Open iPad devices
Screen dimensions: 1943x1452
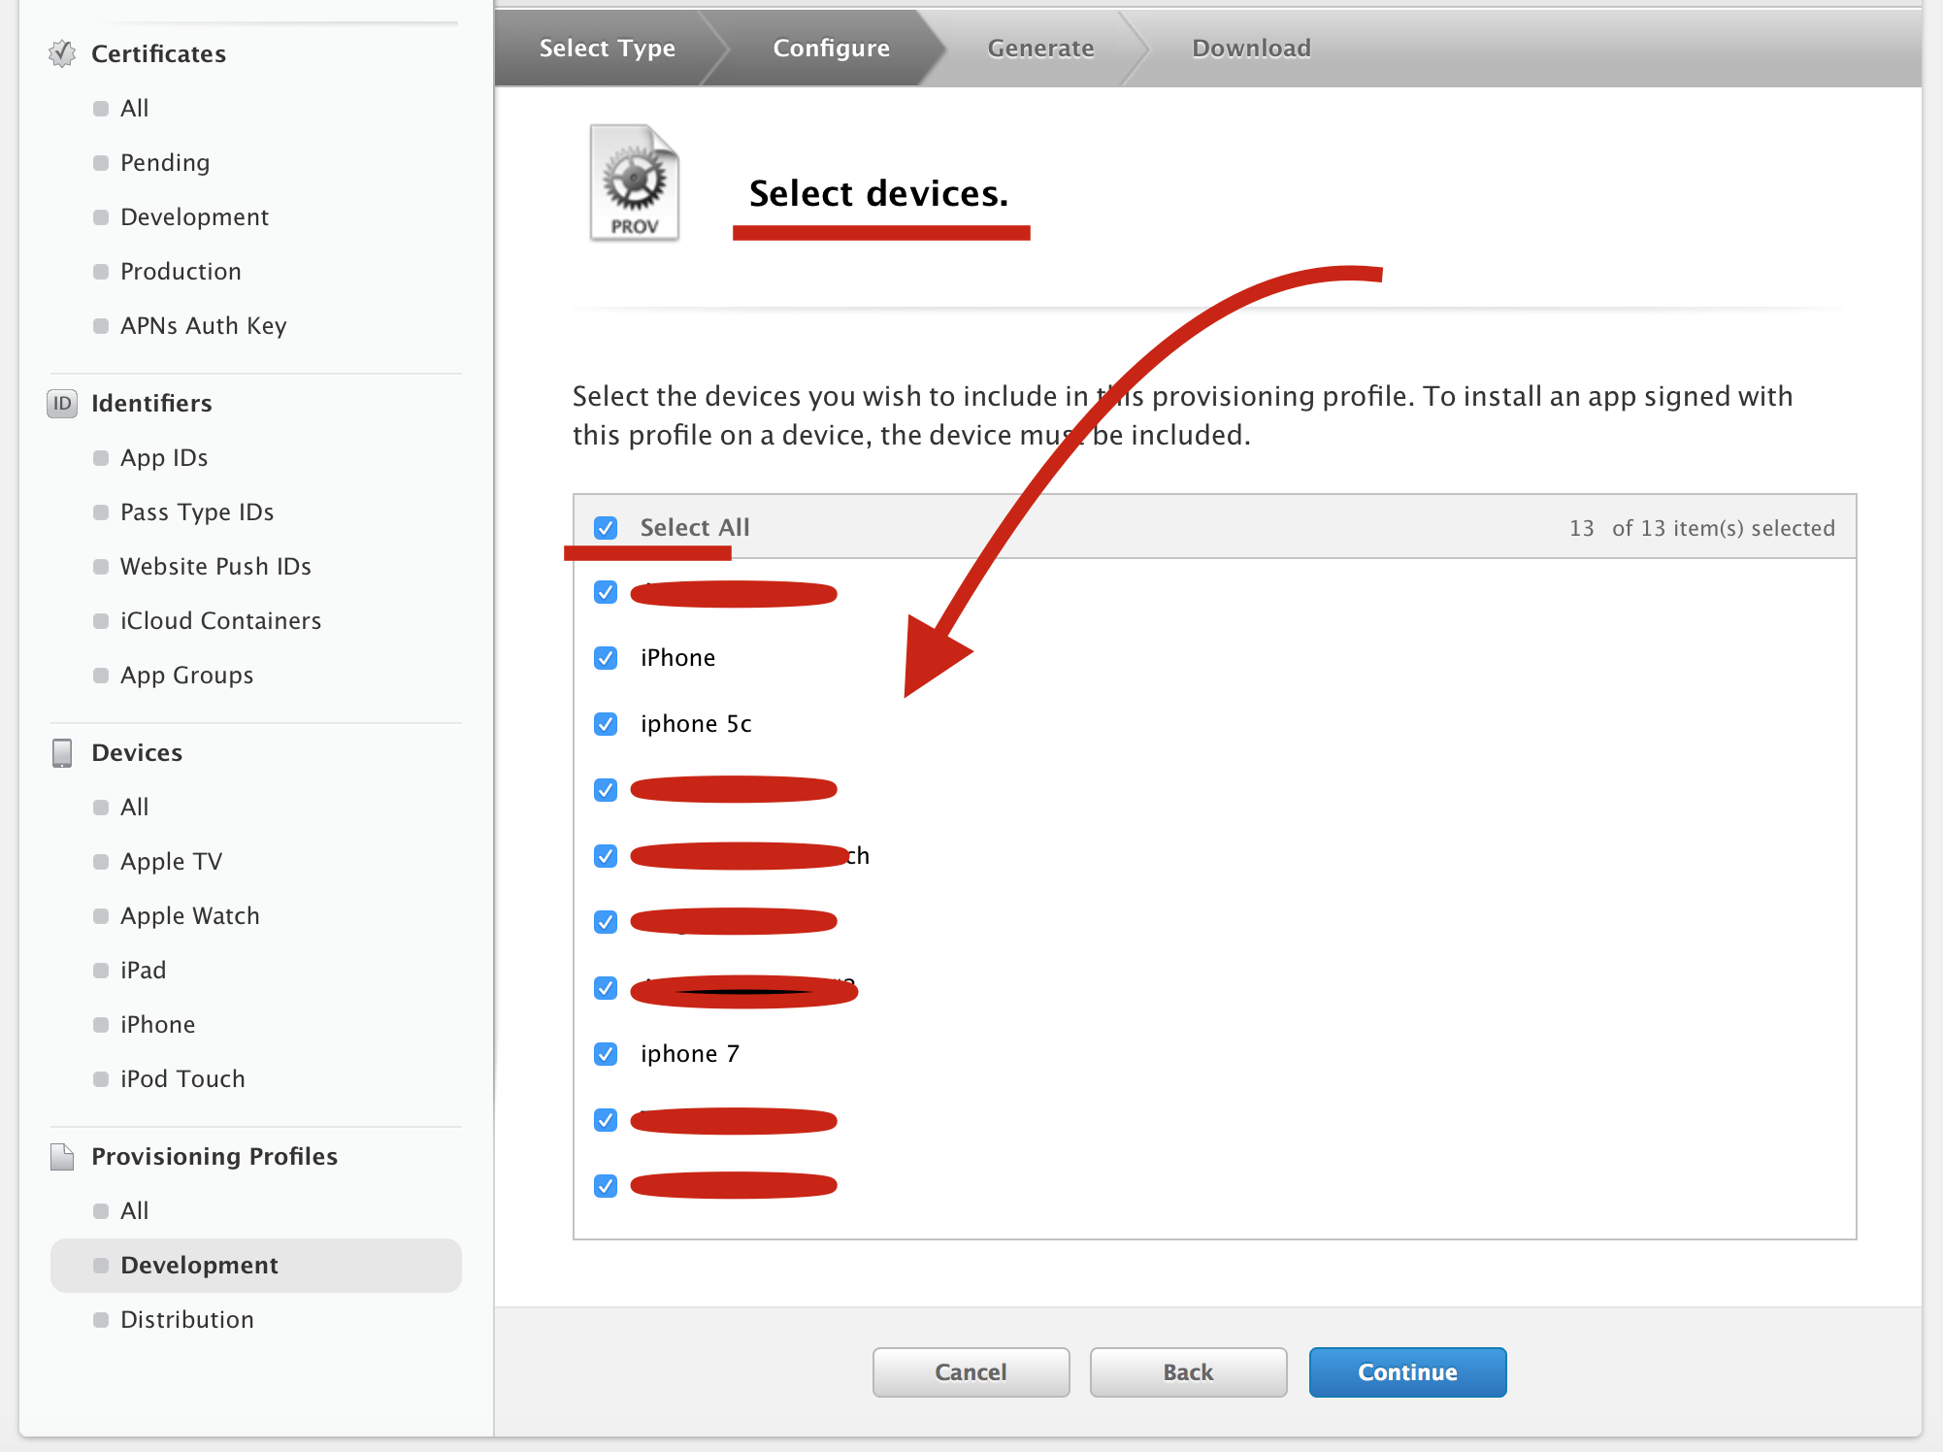coord(143,970)
